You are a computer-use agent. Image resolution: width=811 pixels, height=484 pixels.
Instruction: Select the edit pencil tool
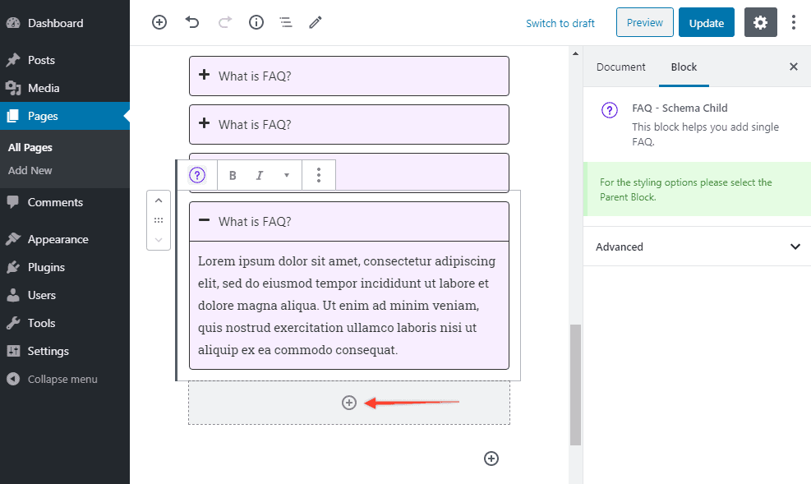pyautogui.click(x=315, y=22)
